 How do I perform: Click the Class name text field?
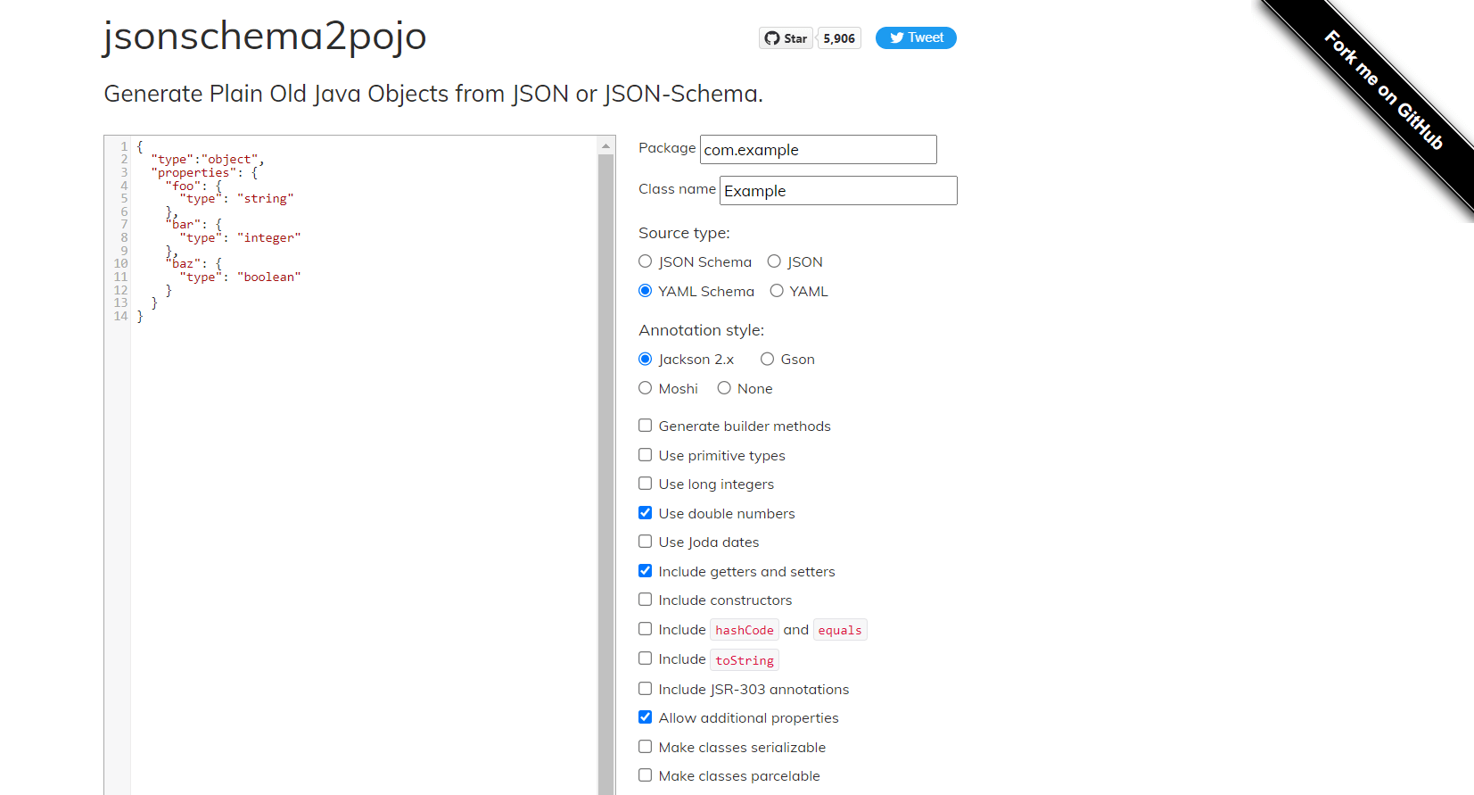coord(837,191)
